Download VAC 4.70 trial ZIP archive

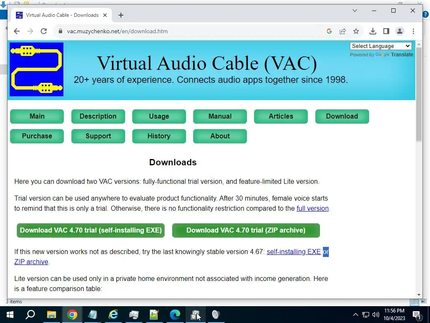point(246,230)
